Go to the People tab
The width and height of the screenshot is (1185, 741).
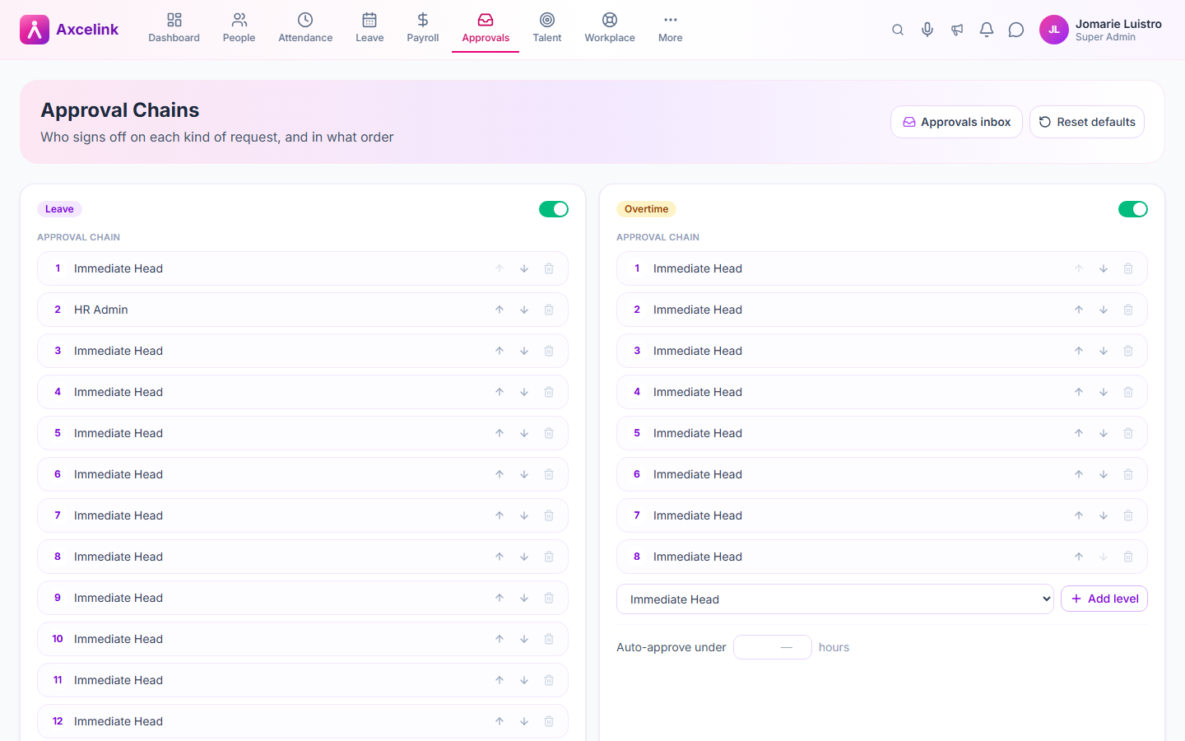[239, 29]
